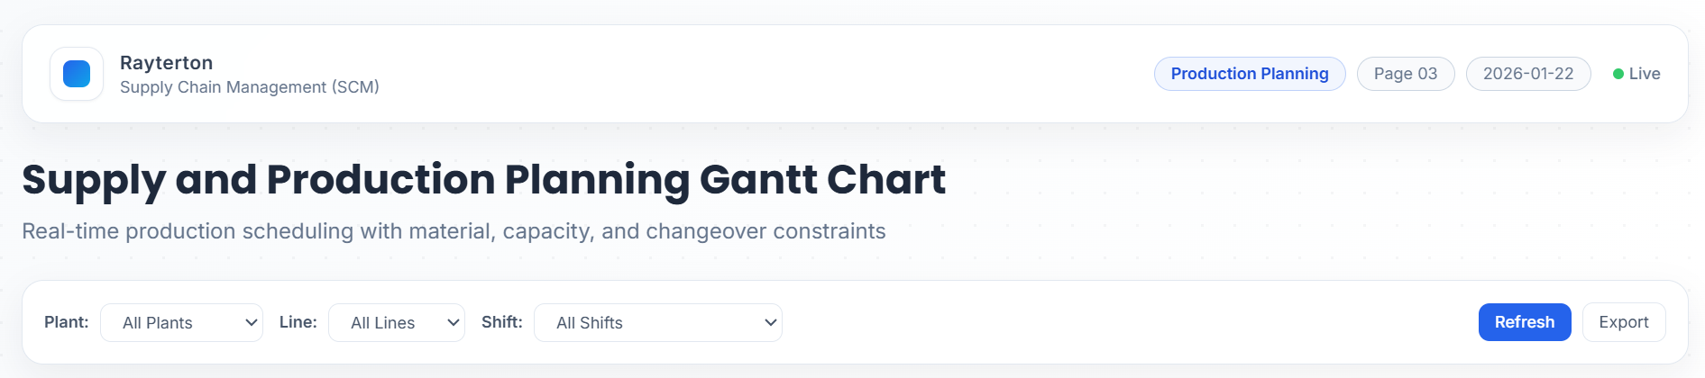The height and width of the screenshot is (378, 1705).
Task: Click the real-time production scheduling description
Action: (x=454, y=231)
